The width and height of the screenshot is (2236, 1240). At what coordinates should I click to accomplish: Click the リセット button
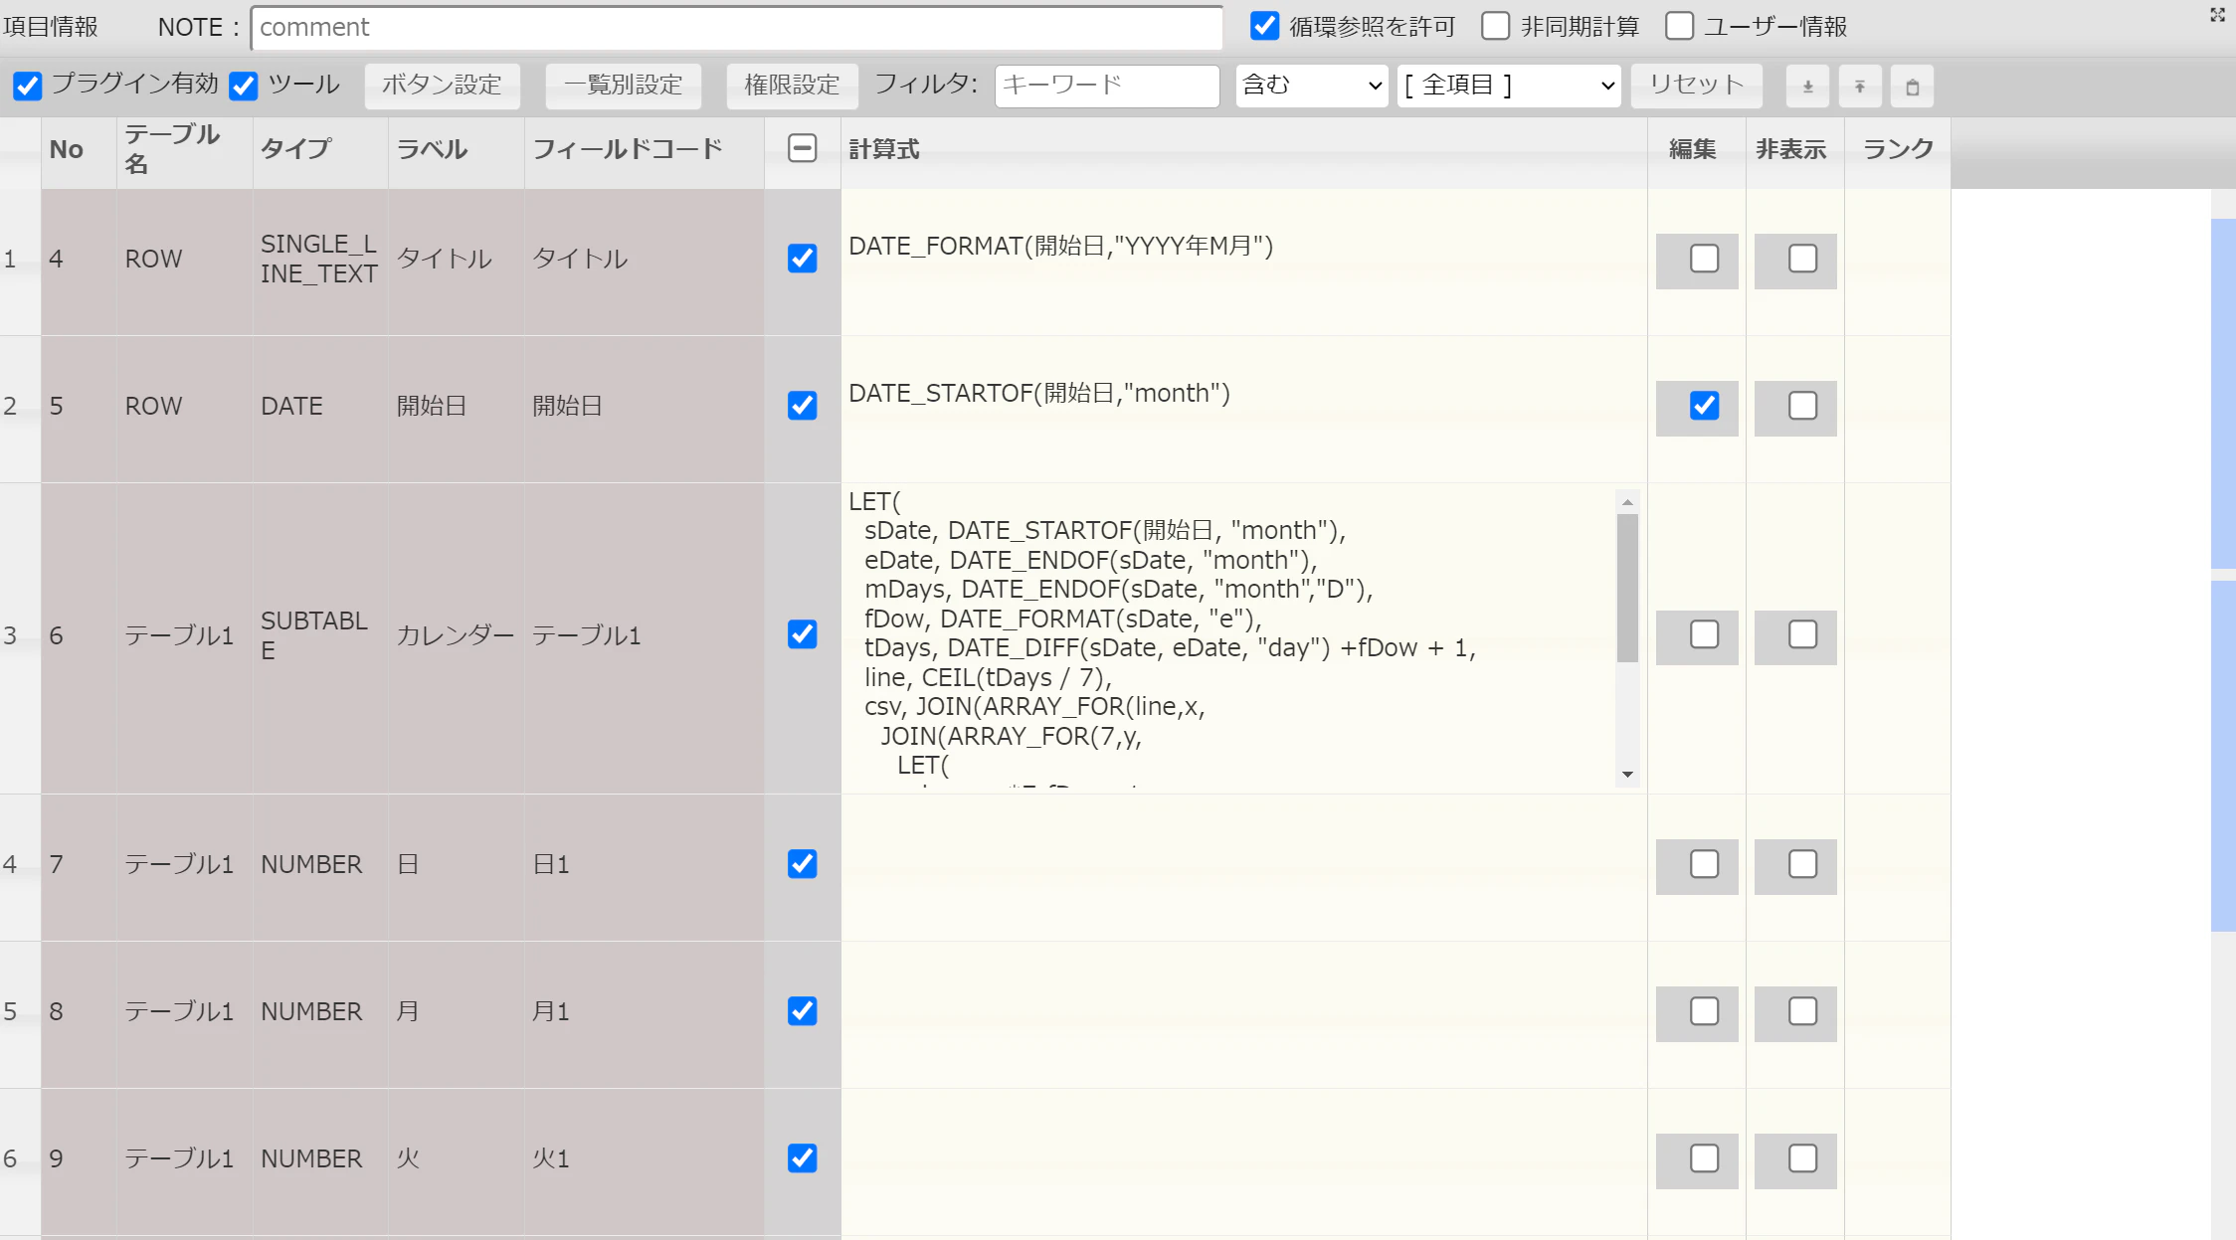[1697, 86]
